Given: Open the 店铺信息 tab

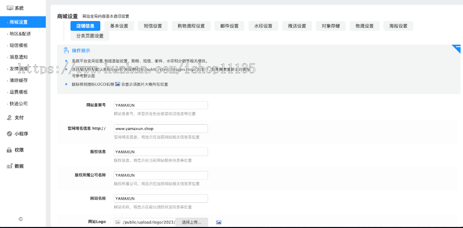Looking at the screenshot, I should click(85, 26).
